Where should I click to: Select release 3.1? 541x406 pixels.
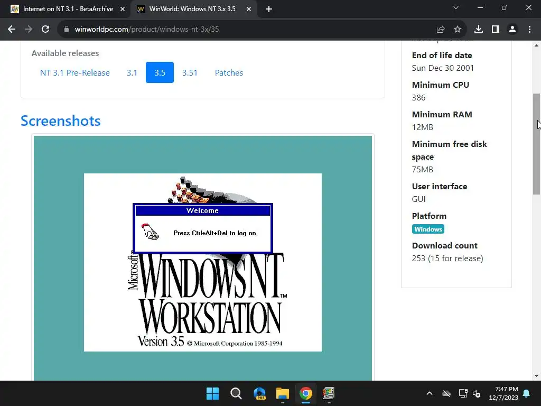(132, 73)
